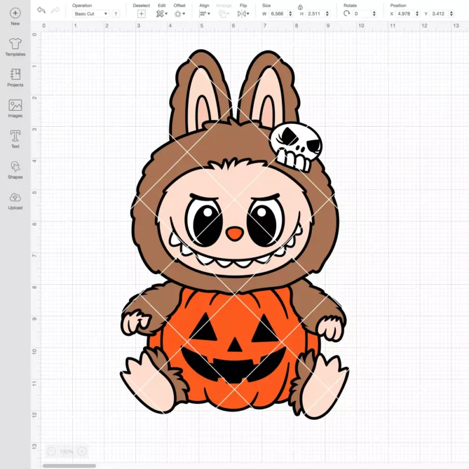
Task: Expand the Edit dropdown arrow
Action: pyautogui.click(x=166, y=13)
